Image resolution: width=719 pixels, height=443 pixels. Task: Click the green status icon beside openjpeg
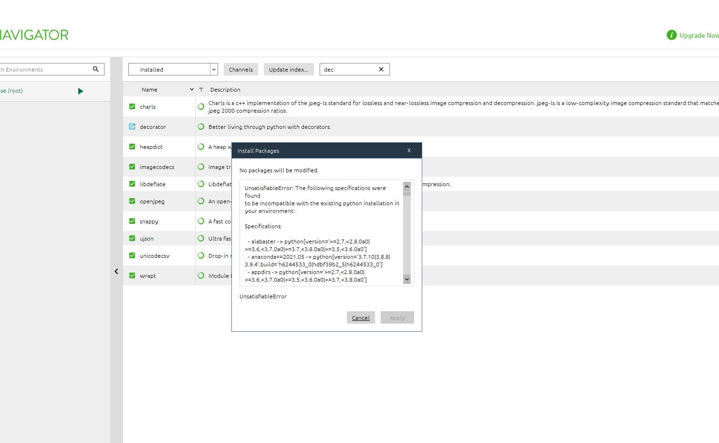click(x=200, y=200)
